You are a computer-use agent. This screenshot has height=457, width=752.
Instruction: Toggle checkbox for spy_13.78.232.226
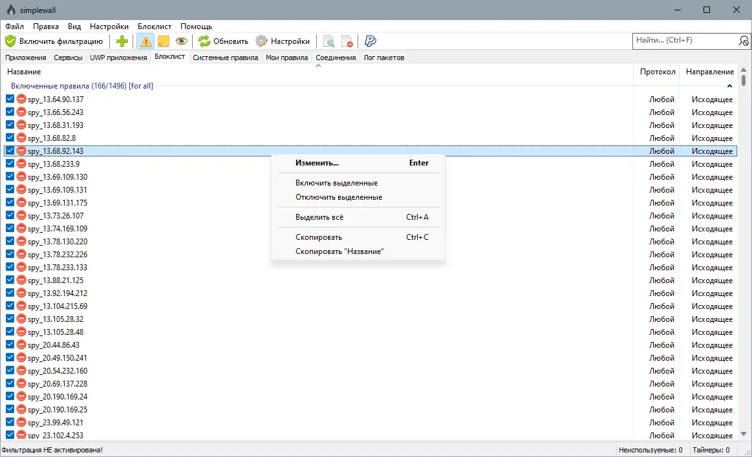click(10, 254)
